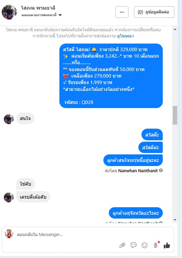Open the emoji smiley picker
The width and height of the screenshot is (182, 258).
[145, 245]
